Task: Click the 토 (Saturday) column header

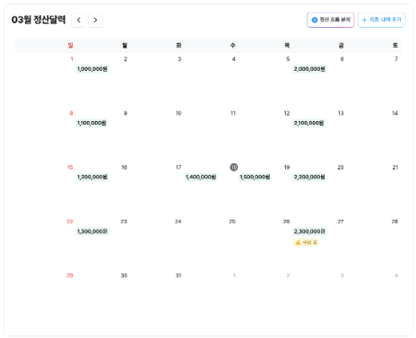Action: [395, 46]
